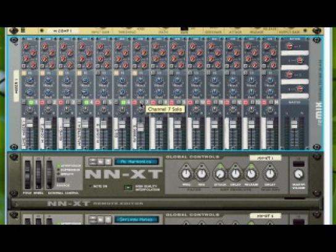Image resolution: width=336 pixels, height=252 pixels.
Task: Click the aux Return 4 knob in the master section
Action: [x=300, y=89]
